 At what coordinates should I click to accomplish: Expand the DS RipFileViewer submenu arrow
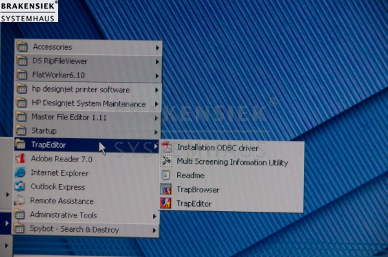(x=157, y=62)
